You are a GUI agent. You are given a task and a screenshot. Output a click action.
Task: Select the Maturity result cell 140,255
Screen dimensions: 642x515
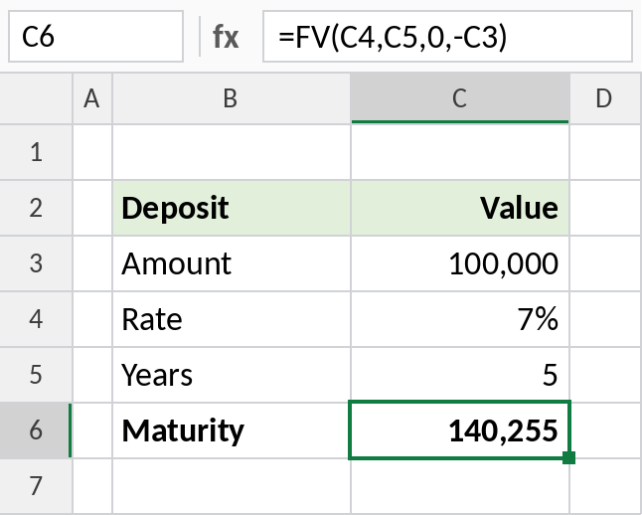click(x=459, y=430)
